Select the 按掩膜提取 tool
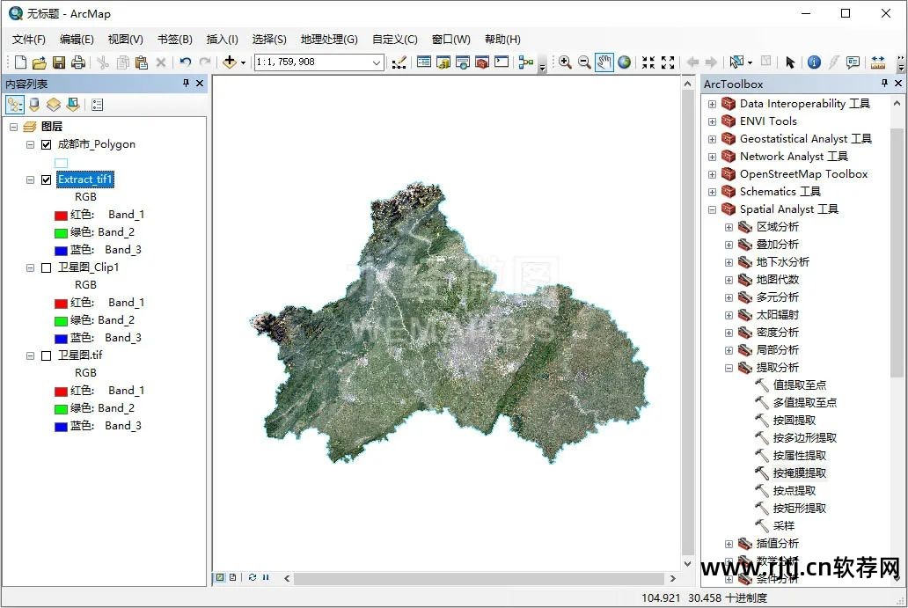 click(799, 473)
